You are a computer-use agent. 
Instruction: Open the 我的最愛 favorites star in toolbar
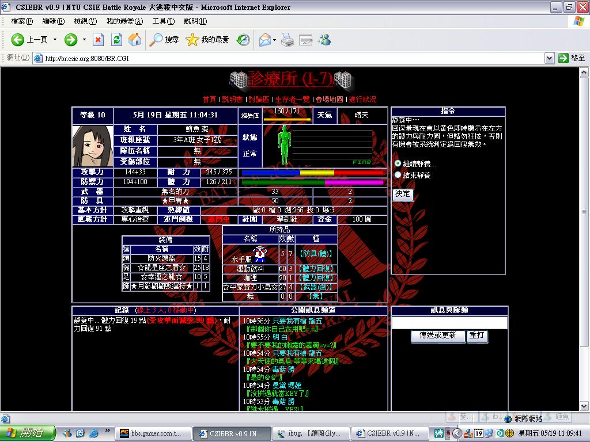(x=207, y=40)
